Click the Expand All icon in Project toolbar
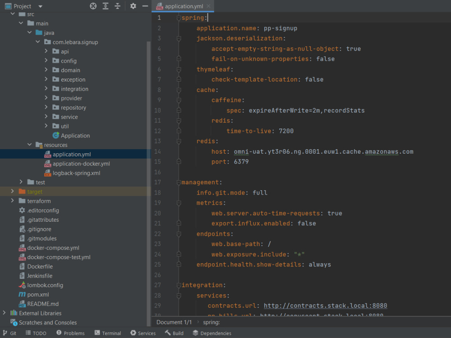Screen dimensions: 451x338 [106, 6]
